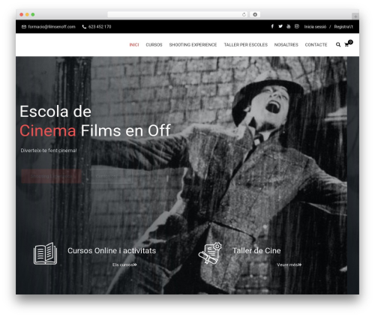Viewport: 375px width, 317px height.
Task: Go to the INICI menu item
Action: click(134, 45)
